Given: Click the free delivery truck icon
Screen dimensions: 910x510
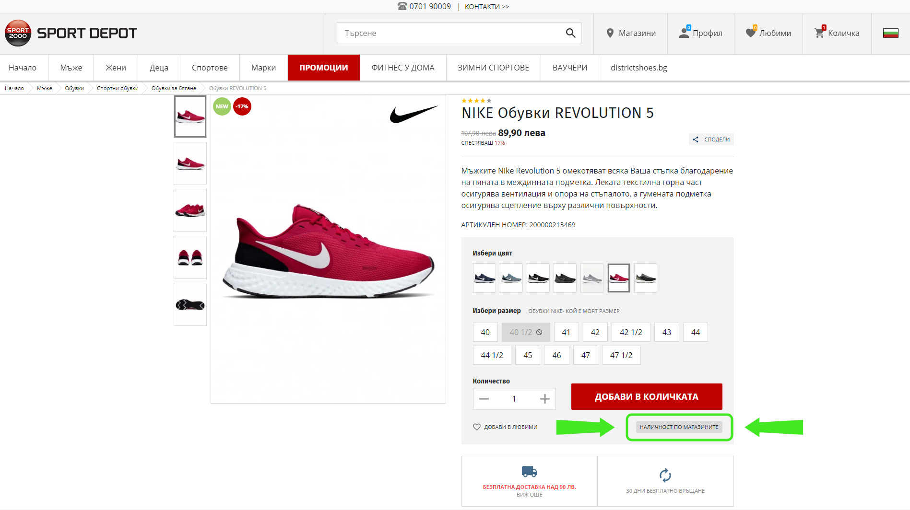Looking at the screenshot, I should click(x=530, y=472).
